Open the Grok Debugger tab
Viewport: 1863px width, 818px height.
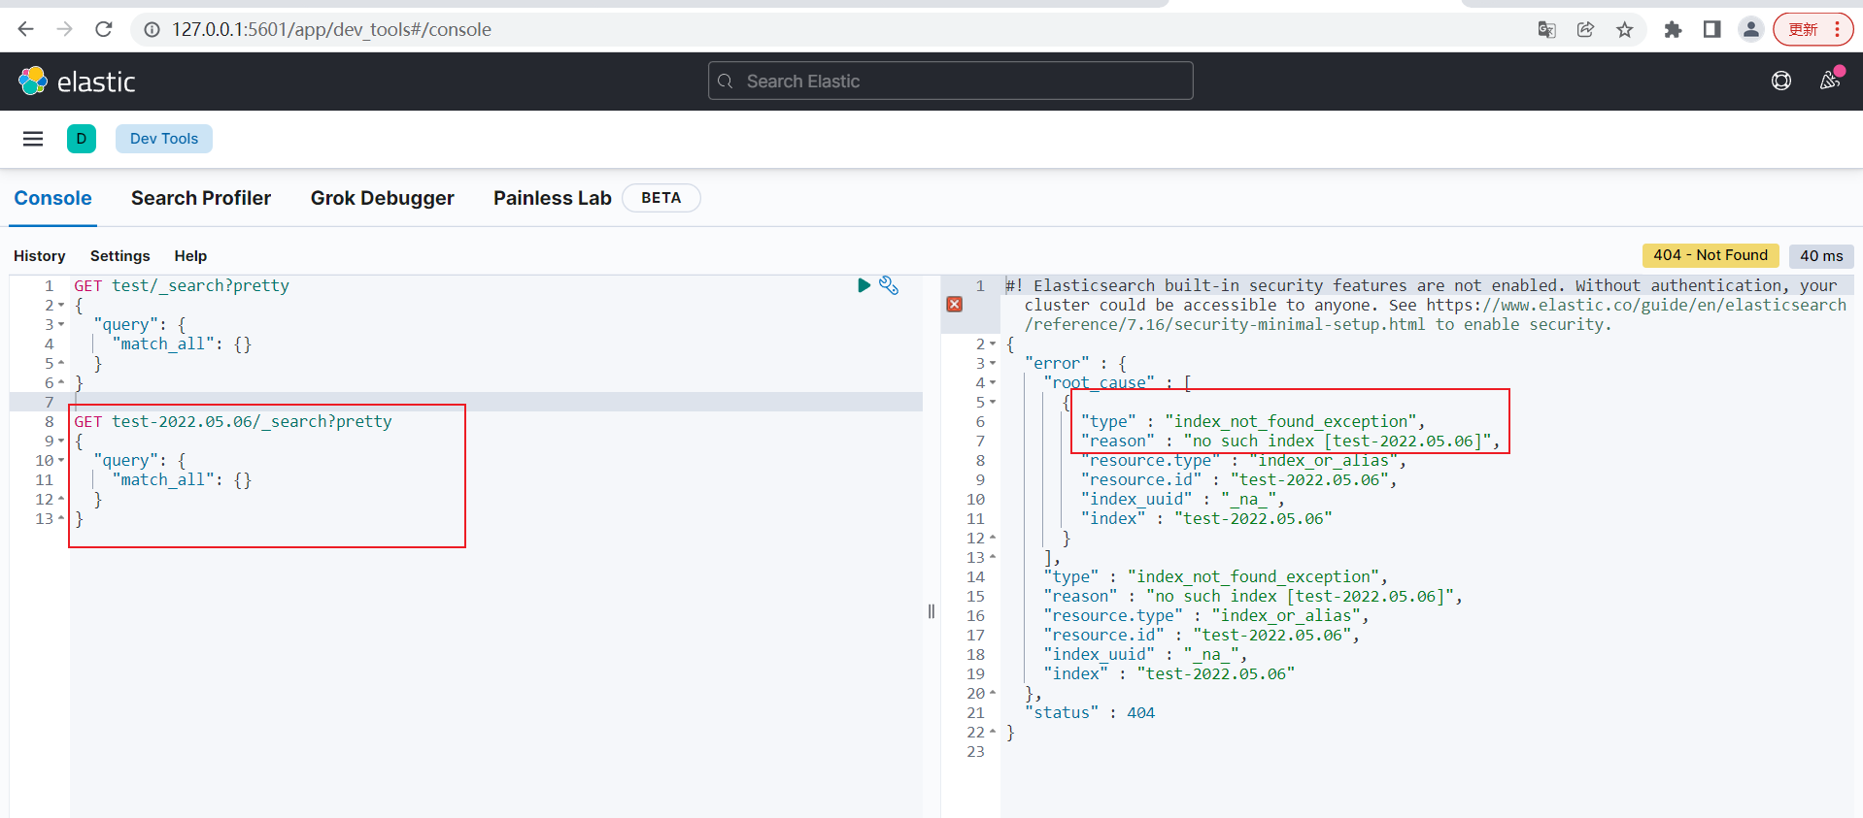tap(383, 198)
